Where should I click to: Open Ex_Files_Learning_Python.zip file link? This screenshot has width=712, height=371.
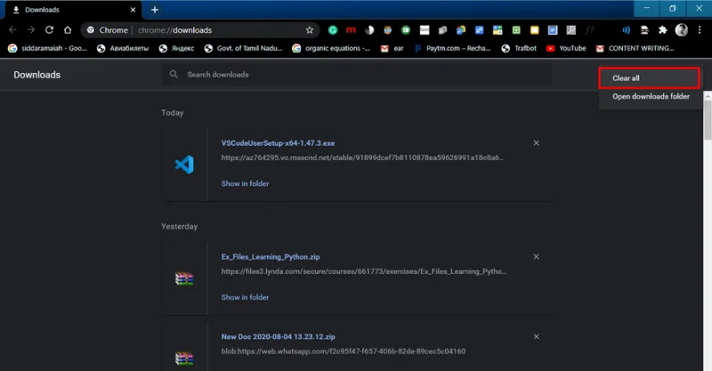pos(271,256)
